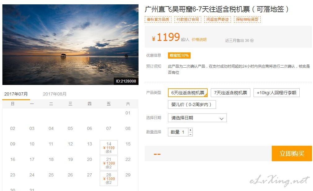Click the 探秘神秘吴哥 tag
Image resolution: width=313 pixels, height=191 pixels.
click(247, 20)
